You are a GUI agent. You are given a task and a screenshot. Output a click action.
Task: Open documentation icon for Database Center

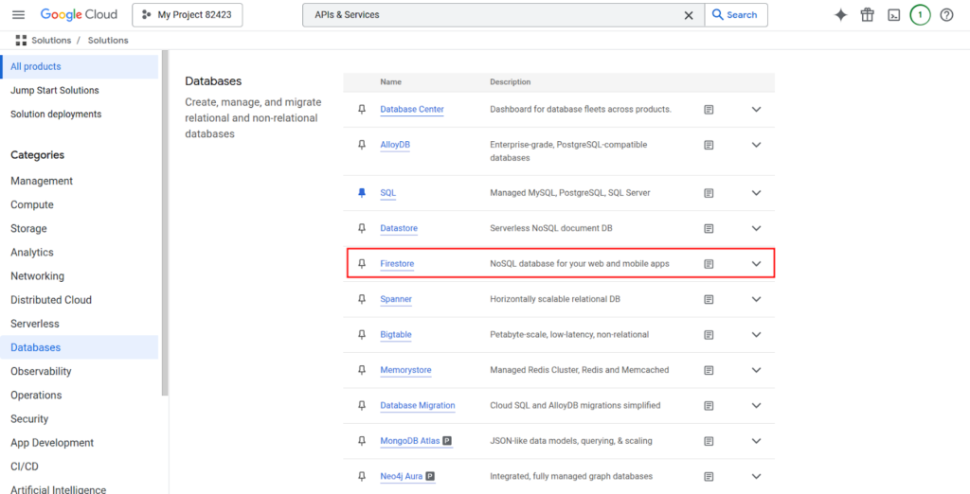(x=709, y=110)
